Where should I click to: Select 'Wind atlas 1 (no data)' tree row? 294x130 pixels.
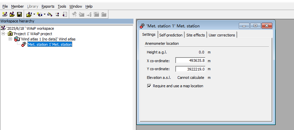[x=48, y=39]
